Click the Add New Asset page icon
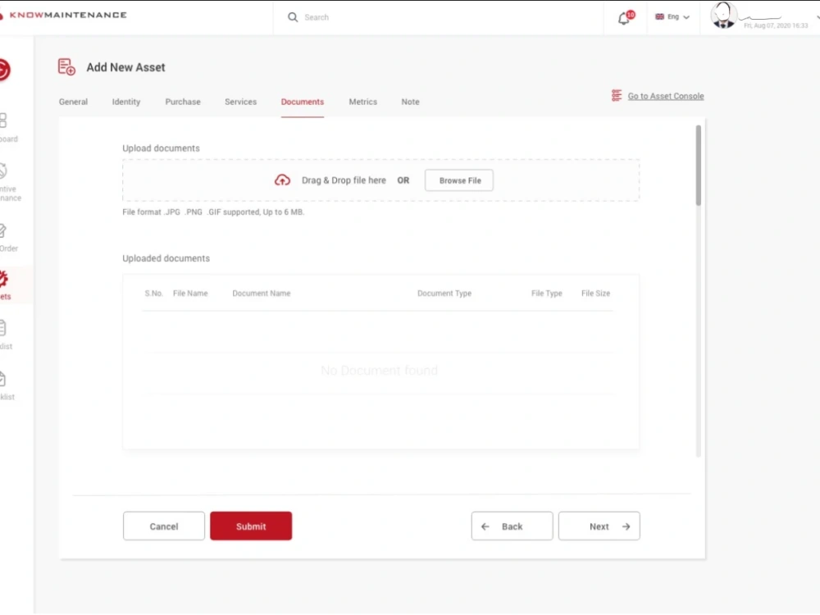This screenshot has height=615, width=820. pyautogui.click(x=66, y=67)
